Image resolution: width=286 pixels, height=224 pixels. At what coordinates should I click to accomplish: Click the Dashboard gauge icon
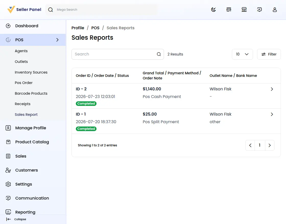(x=8, y=26)
